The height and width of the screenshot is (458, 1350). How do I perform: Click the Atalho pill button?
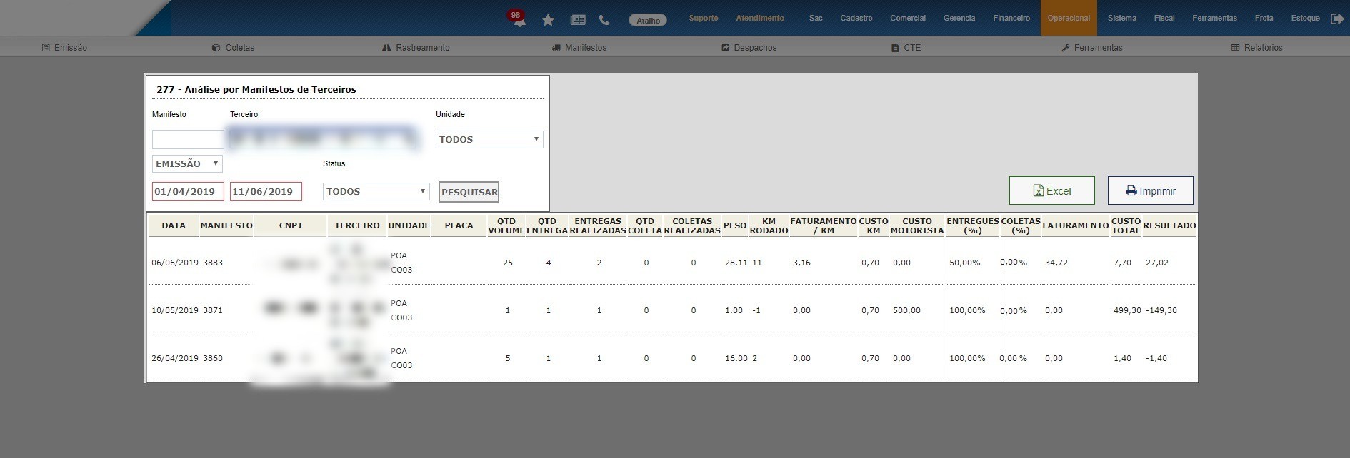click(x=648, y=20)
